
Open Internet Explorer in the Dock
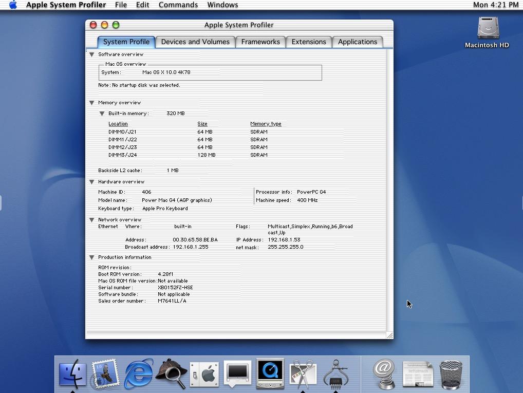point(138,374)
